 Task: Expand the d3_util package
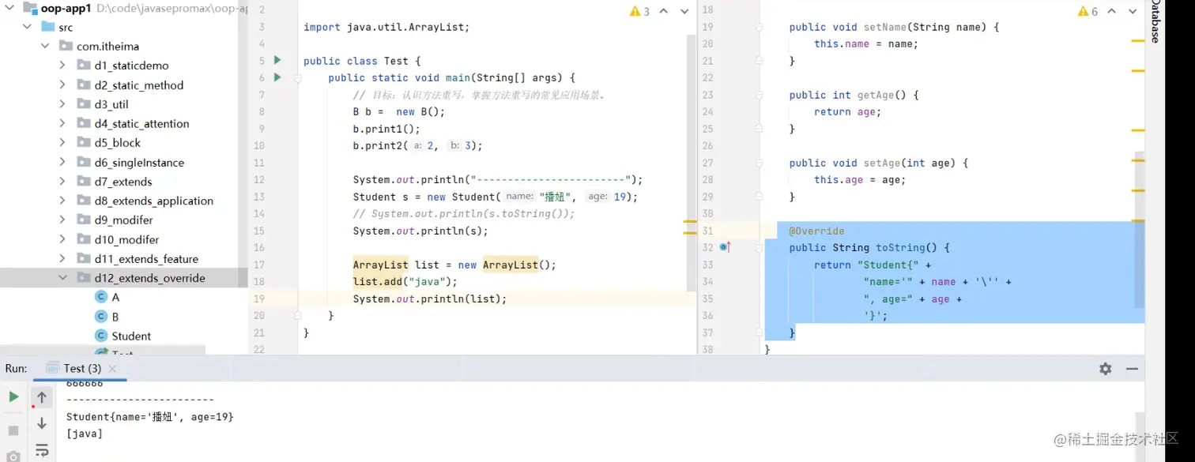point(62,104)
